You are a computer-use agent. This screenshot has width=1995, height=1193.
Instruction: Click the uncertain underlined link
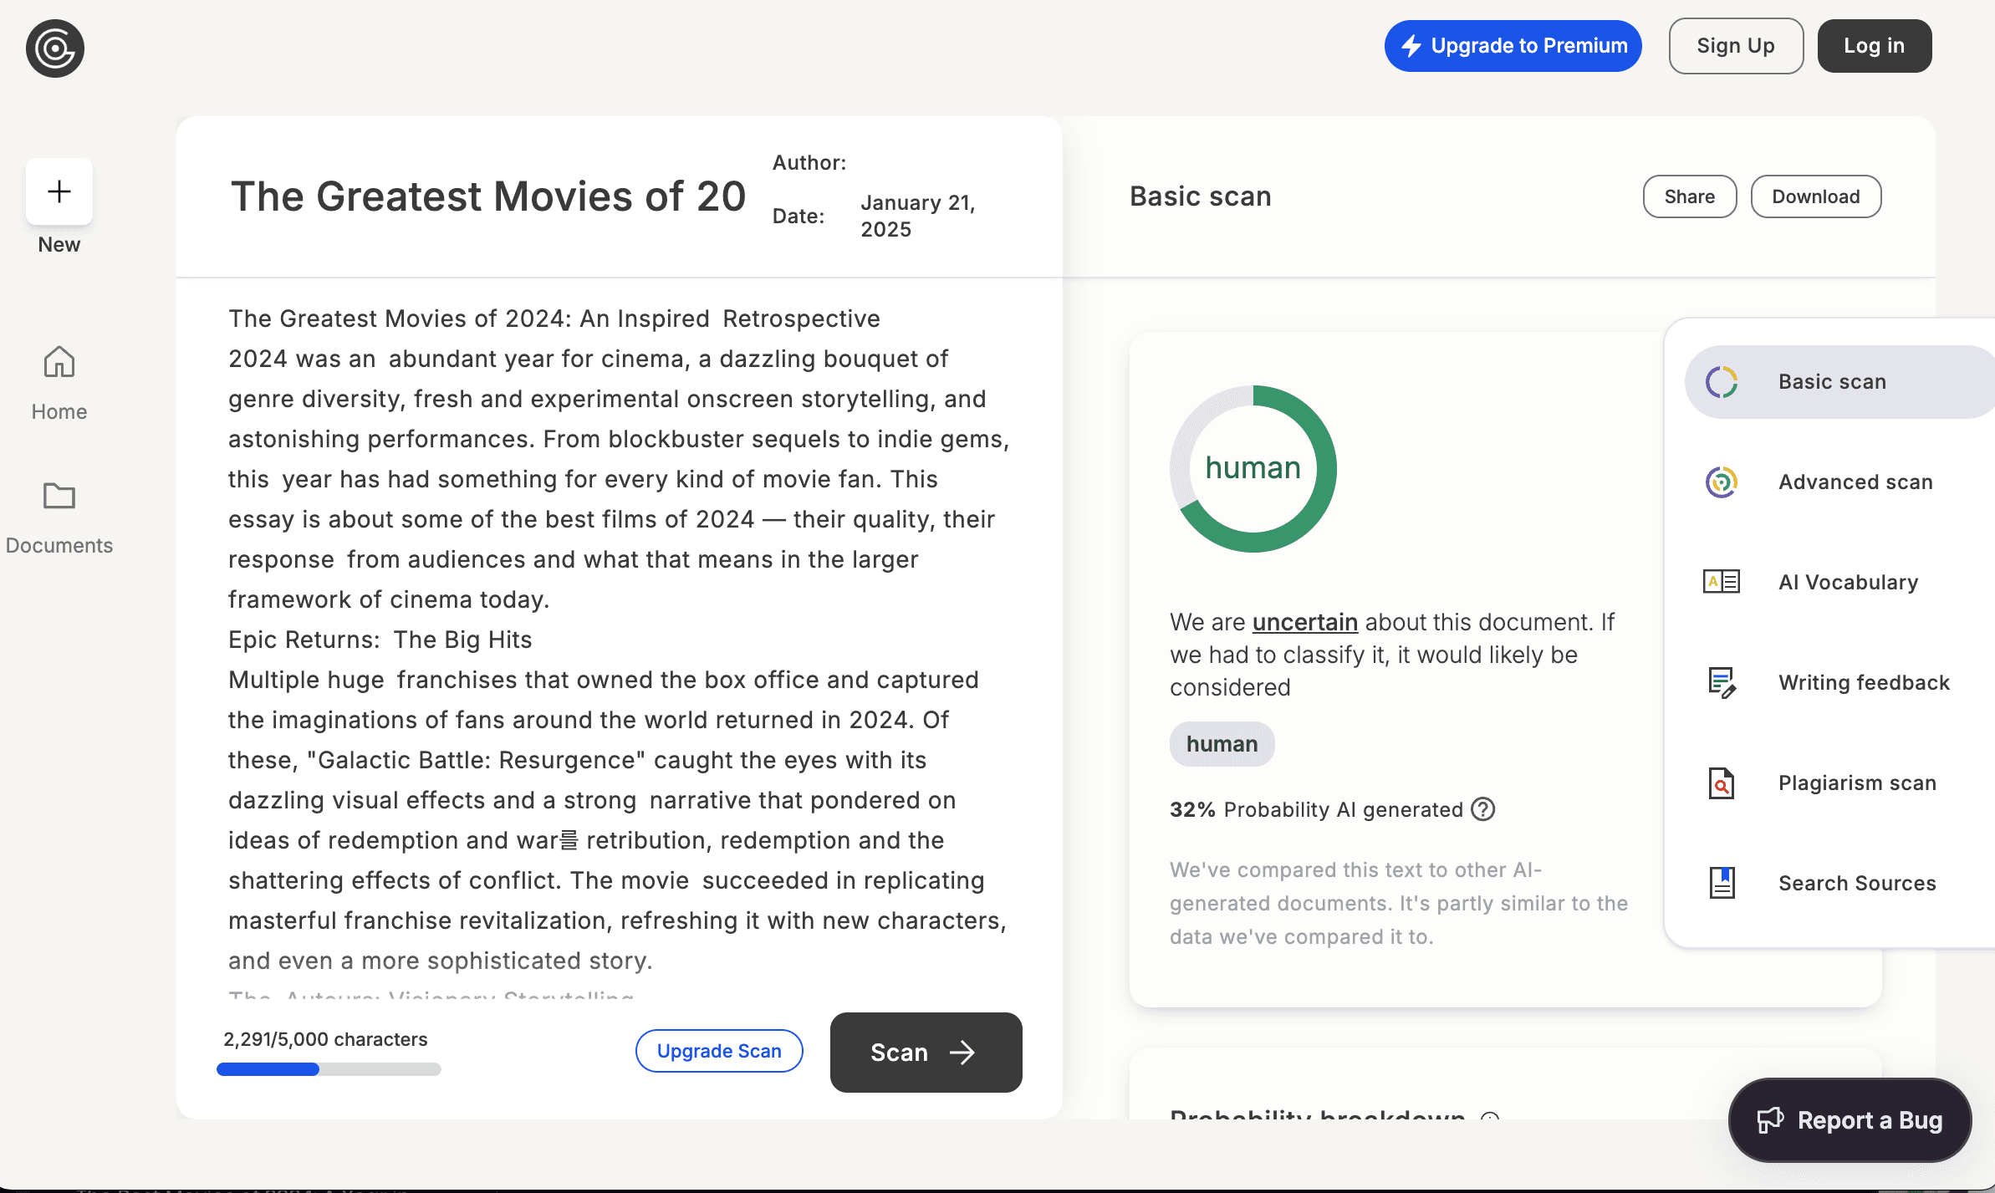tap(1304, 622)
